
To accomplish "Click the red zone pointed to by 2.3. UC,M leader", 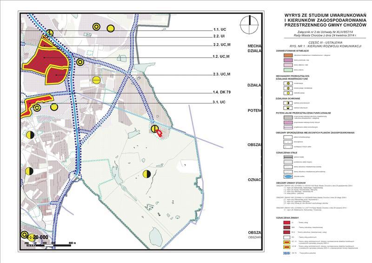I will click(57, 75).
